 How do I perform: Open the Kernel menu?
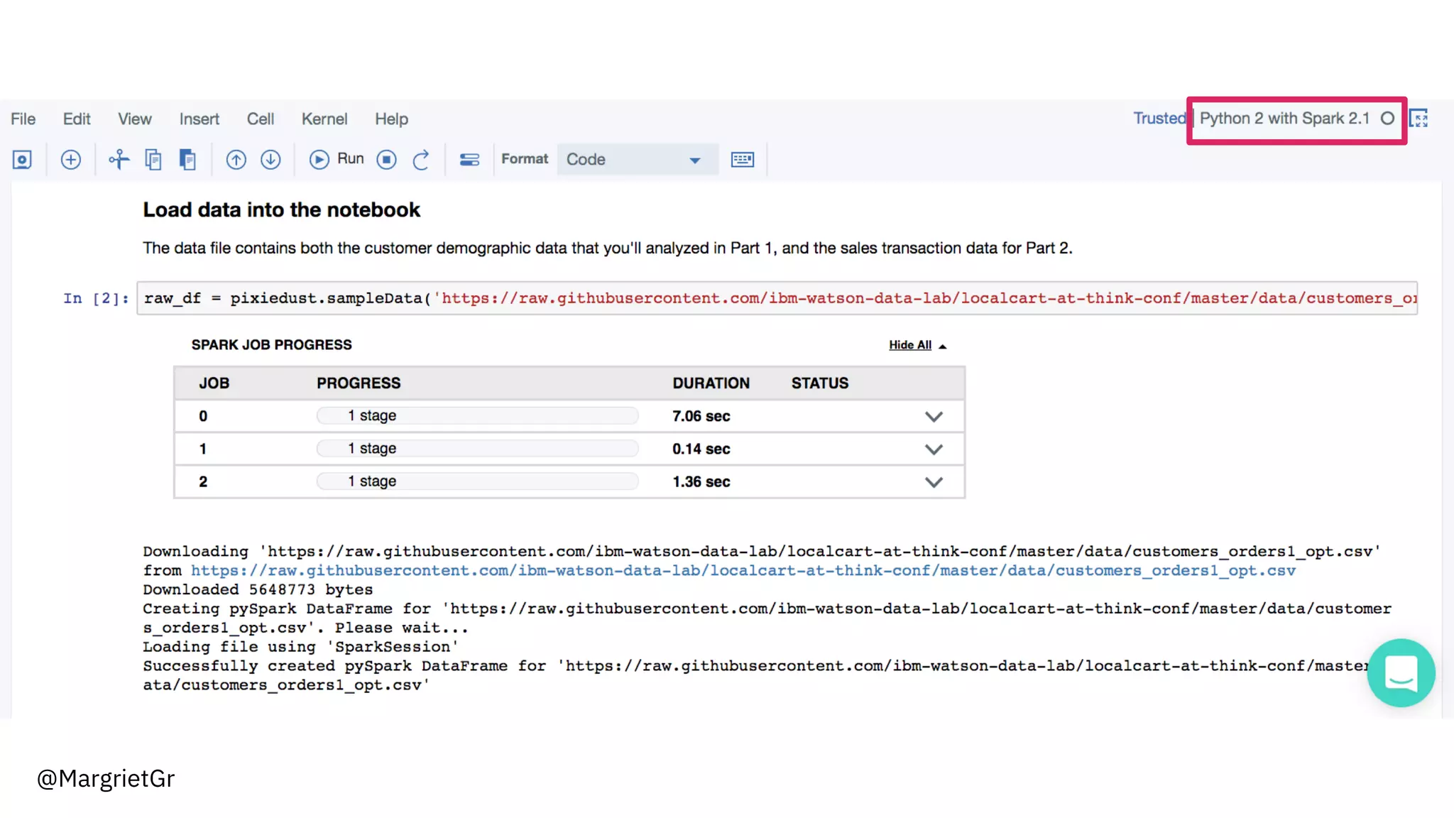click(324, 119)
